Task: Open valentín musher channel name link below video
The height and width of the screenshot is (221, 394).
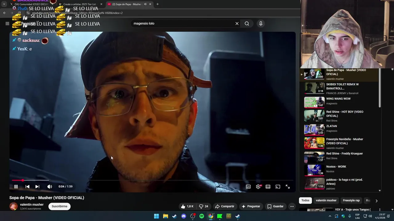Action: [x=32, y=204]
